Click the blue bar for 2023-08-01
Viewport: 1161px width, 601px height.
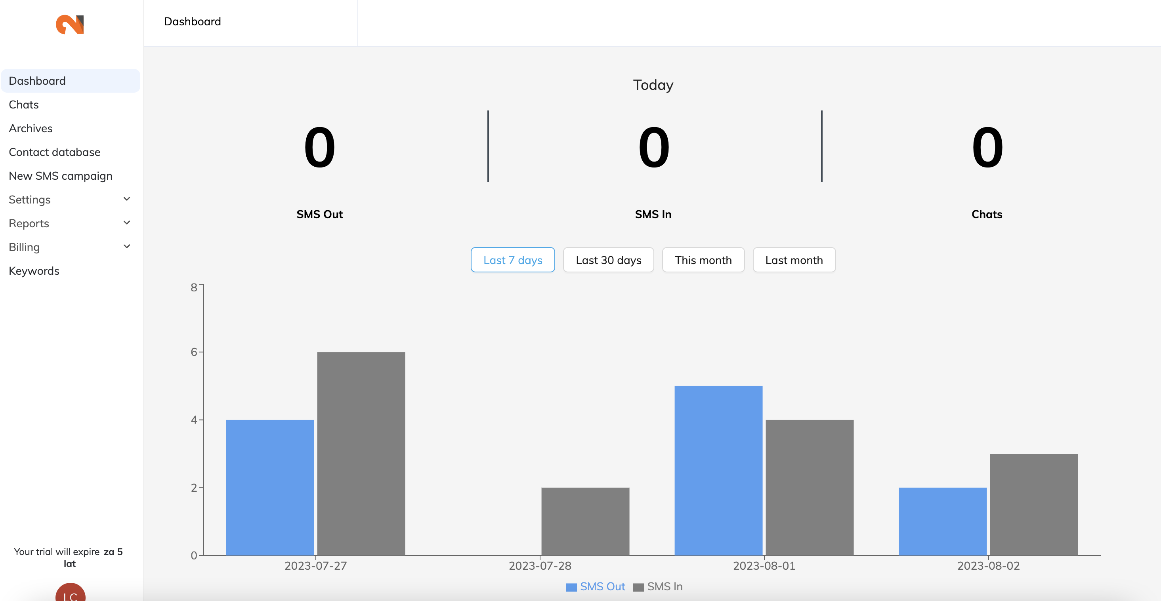tap(718, 470)
